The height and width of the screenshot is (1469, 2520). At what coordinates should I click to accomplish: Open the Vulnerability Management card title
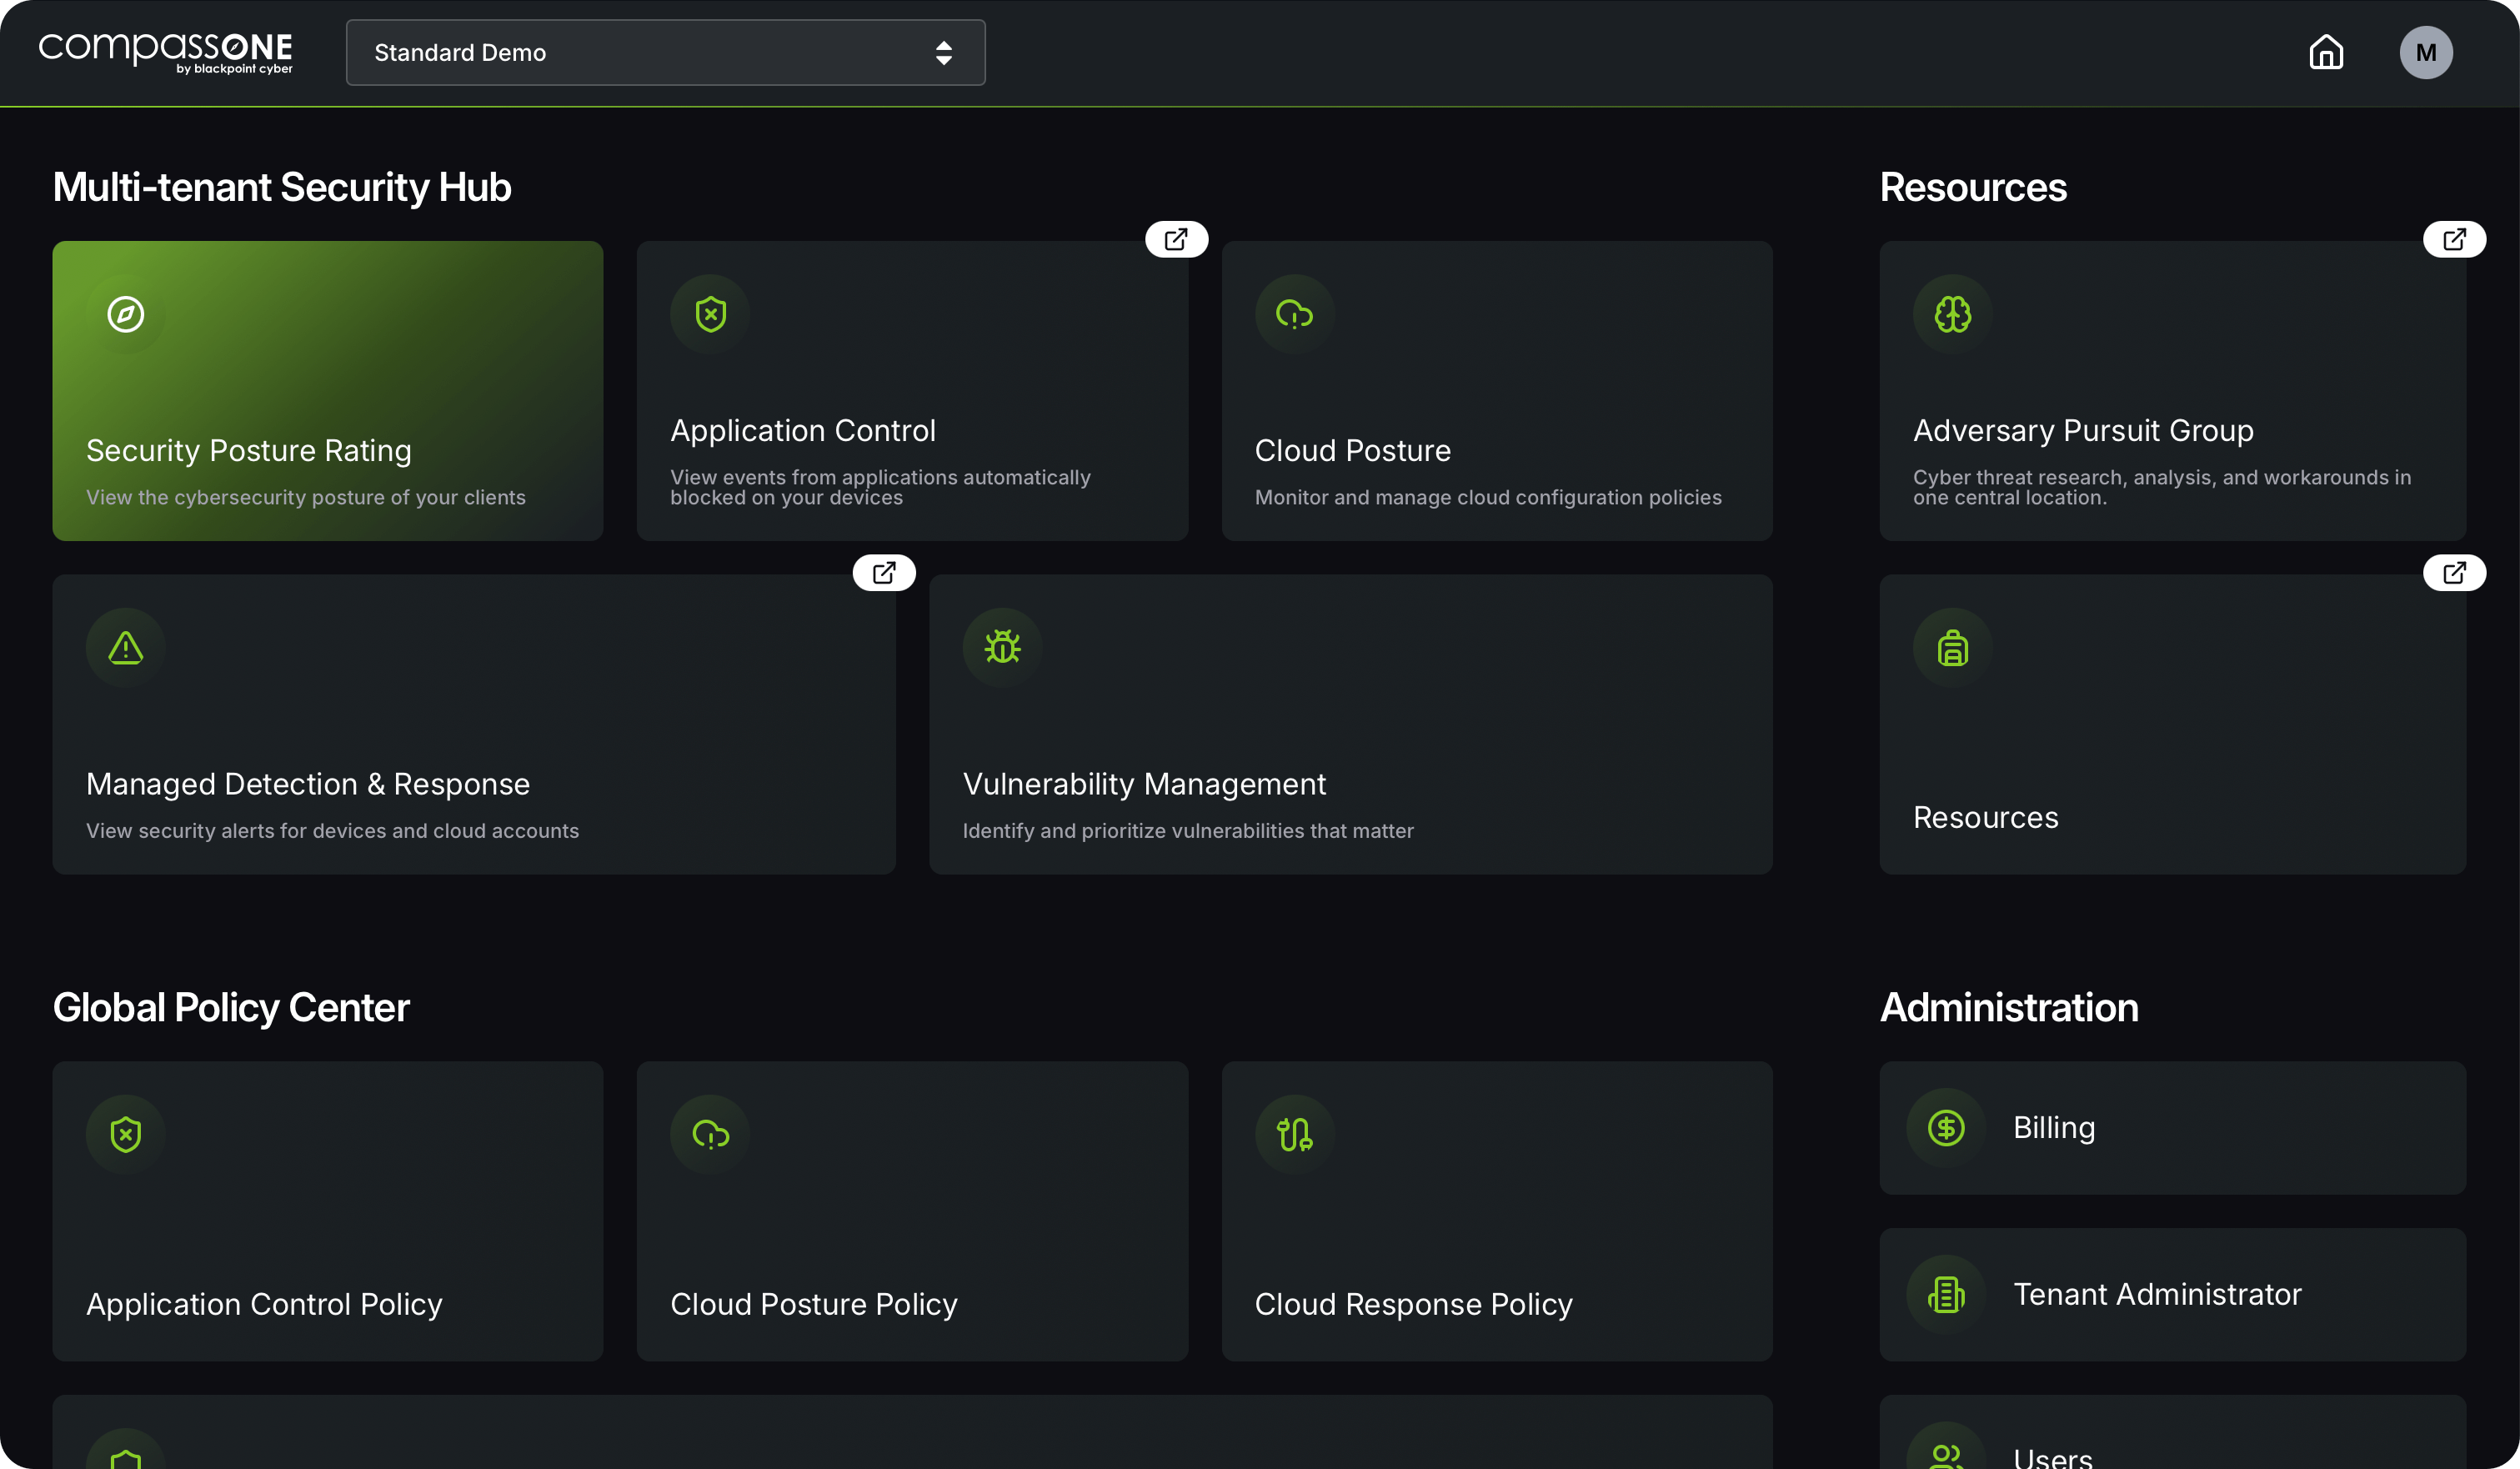pyautogui.click(x=1144, y=784)
